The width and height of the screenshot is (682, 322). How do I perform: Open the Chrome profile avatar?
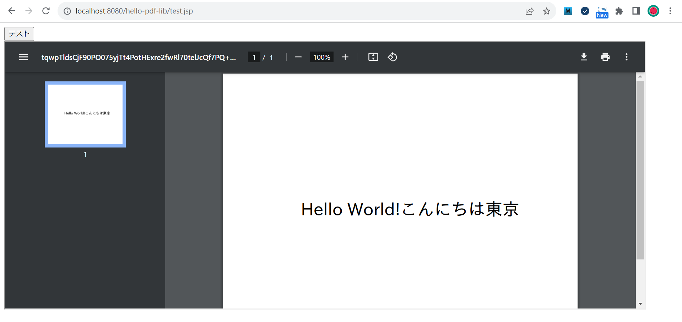click(653, 11)
